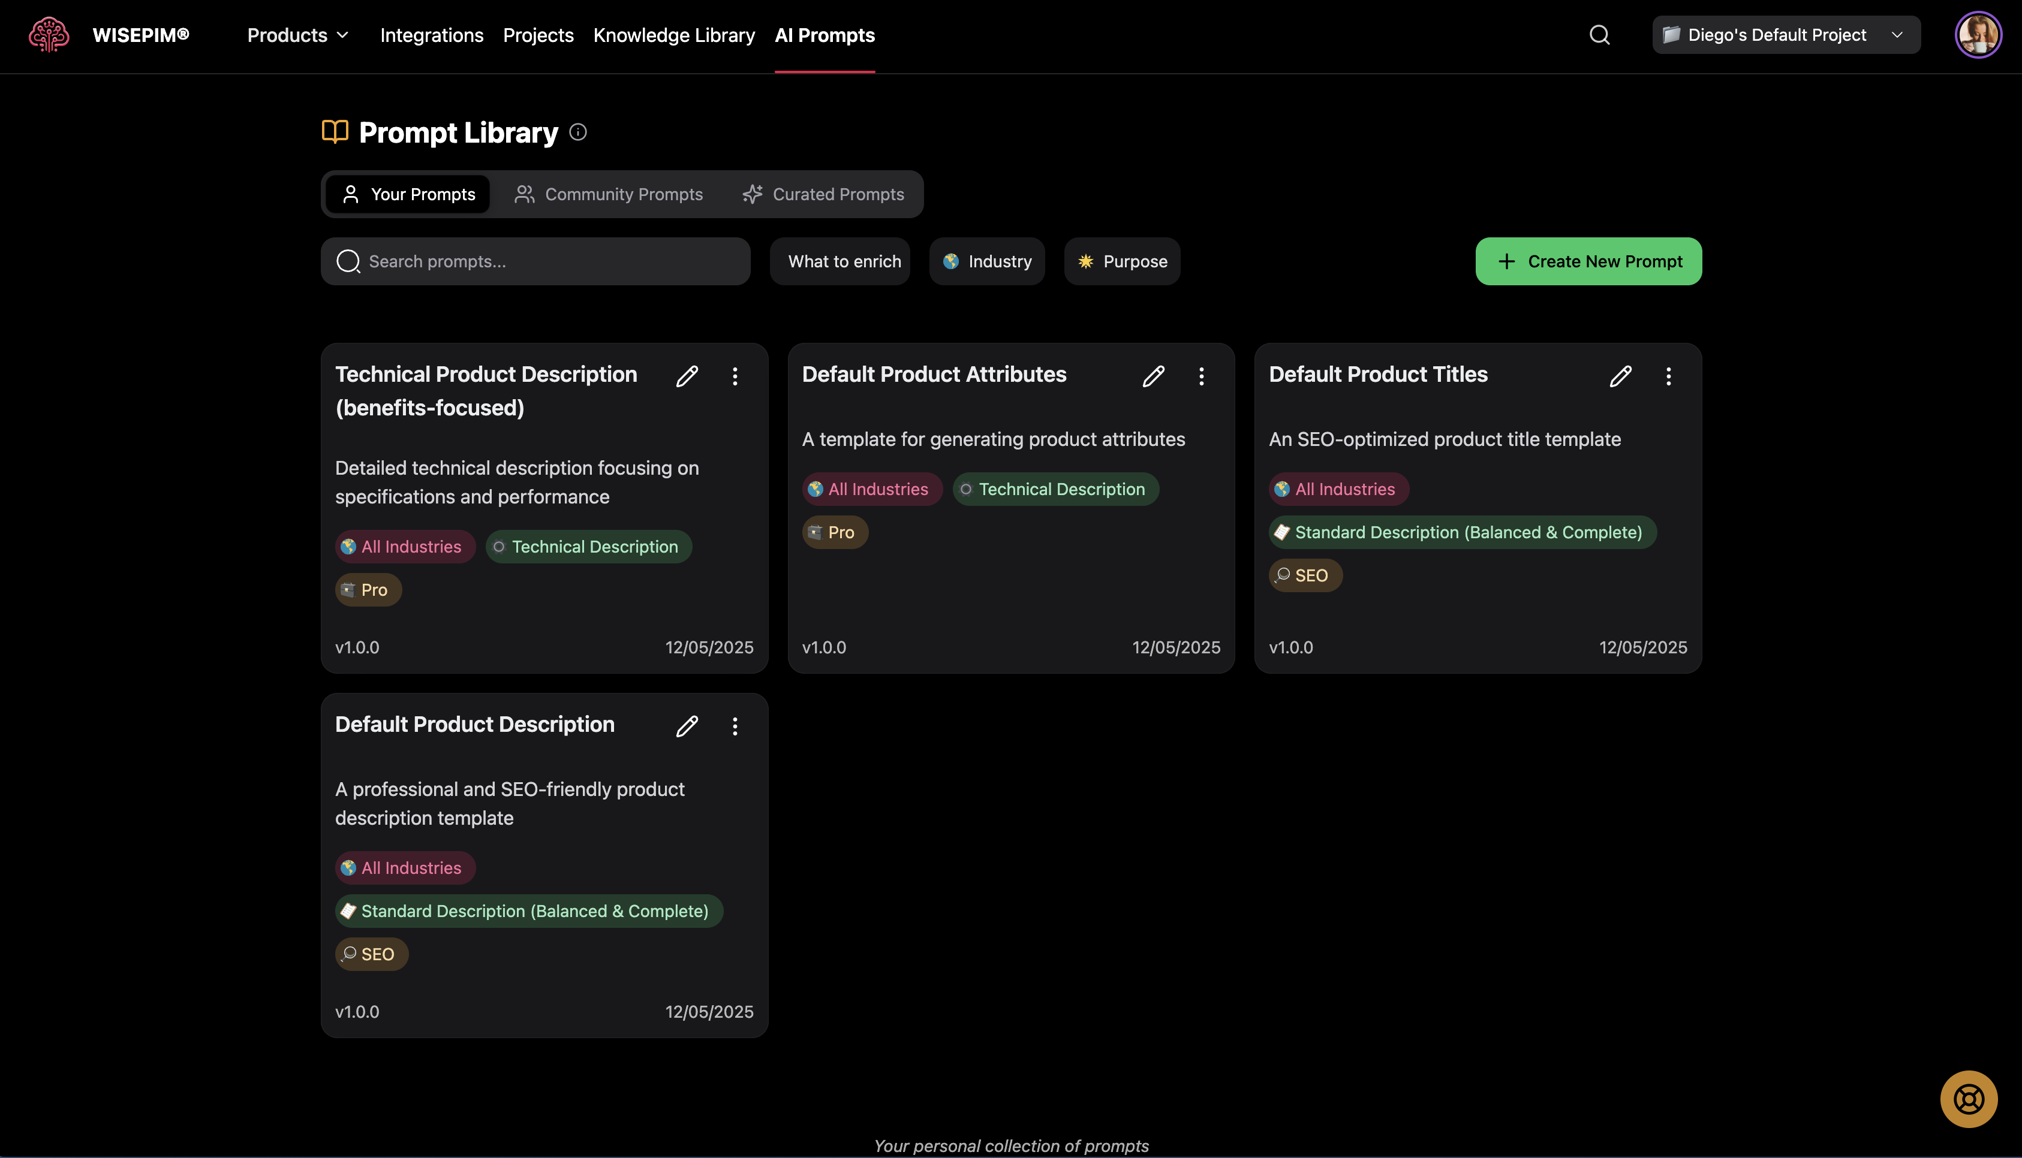This screenshot has height=1158, width=2022.
Task: Click the WisePIM brain logo
Action: [x=49, y=35]
